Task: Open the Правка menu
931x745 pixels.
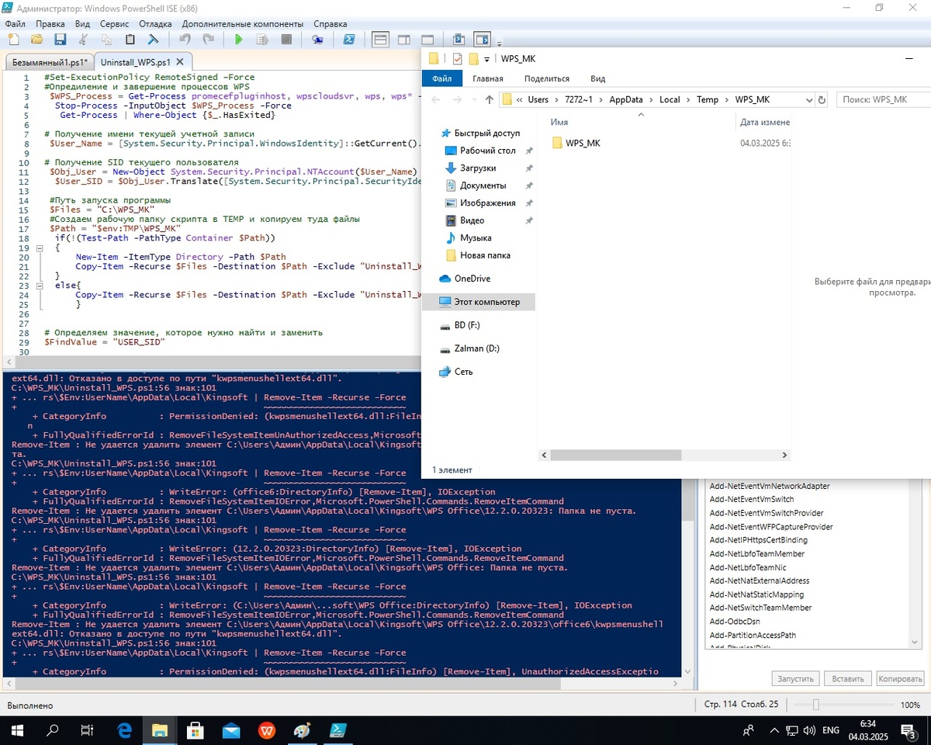Action: pyautogui.click(x=50, y=23)
